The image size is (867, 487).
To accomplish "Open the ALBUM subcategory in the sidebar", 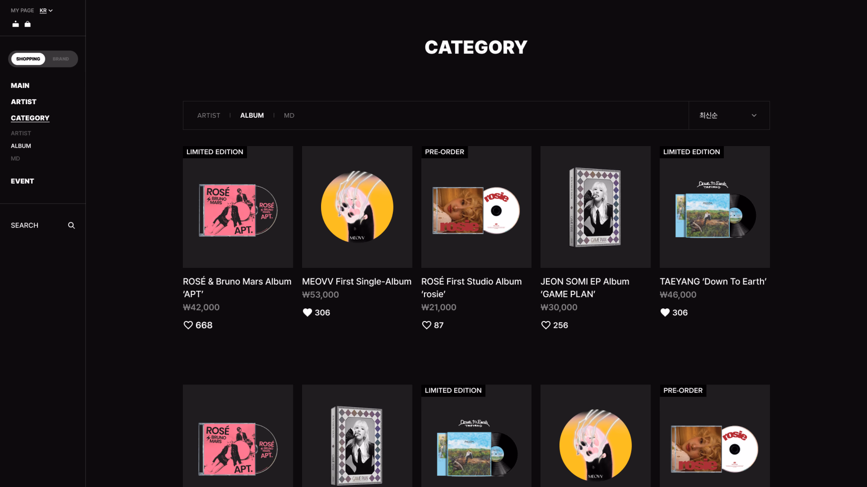I will (21, 146).
